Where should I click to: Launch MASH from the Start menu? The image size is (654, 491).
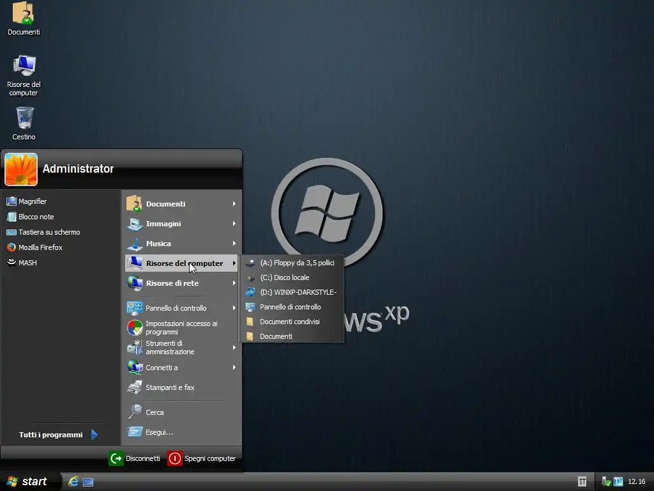tap(22, 263)
